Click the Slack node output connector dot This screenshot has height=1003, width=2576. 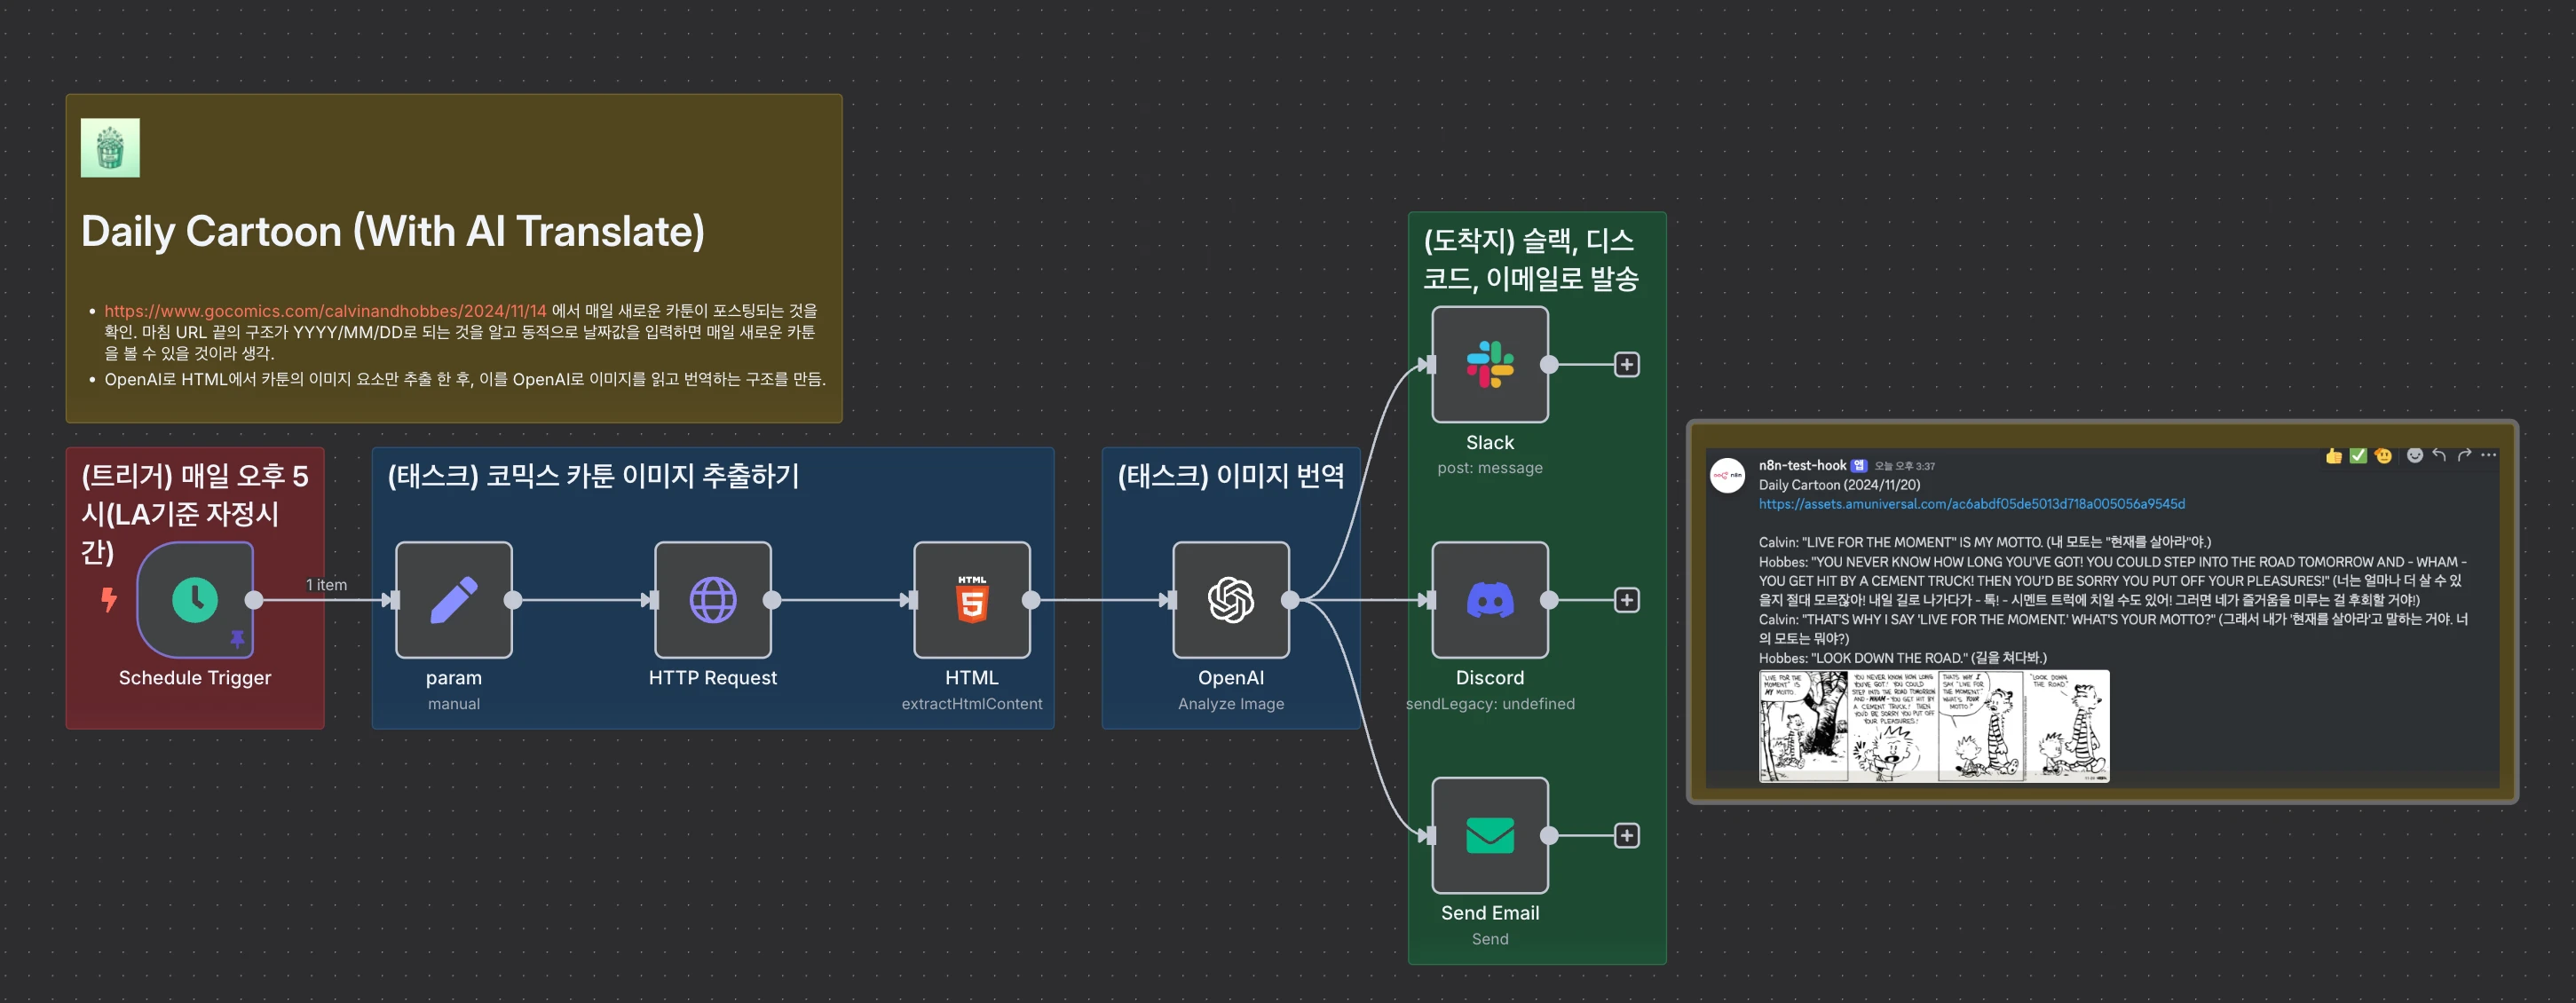(x=1549, y=364)
